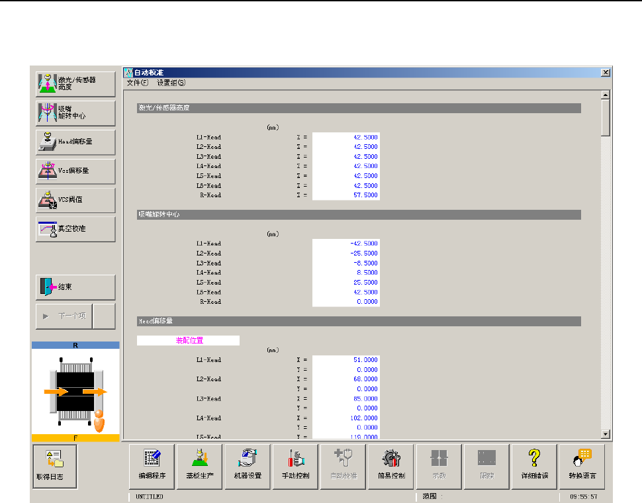The height and width of the screenshot is (503, 642).
Task: Click the 示教 toolbar button
Action: click(x=439, y=467)
